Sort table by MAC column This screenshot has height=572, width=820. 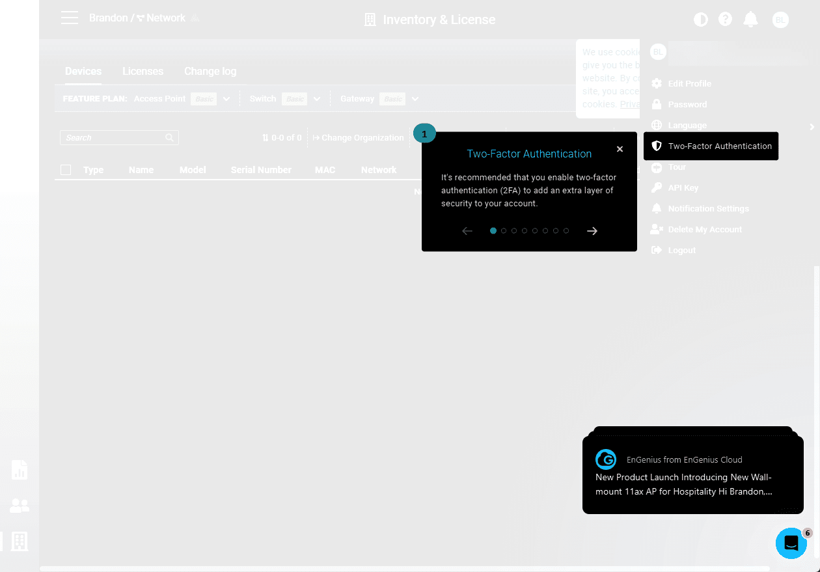click(x=325, y=170)
